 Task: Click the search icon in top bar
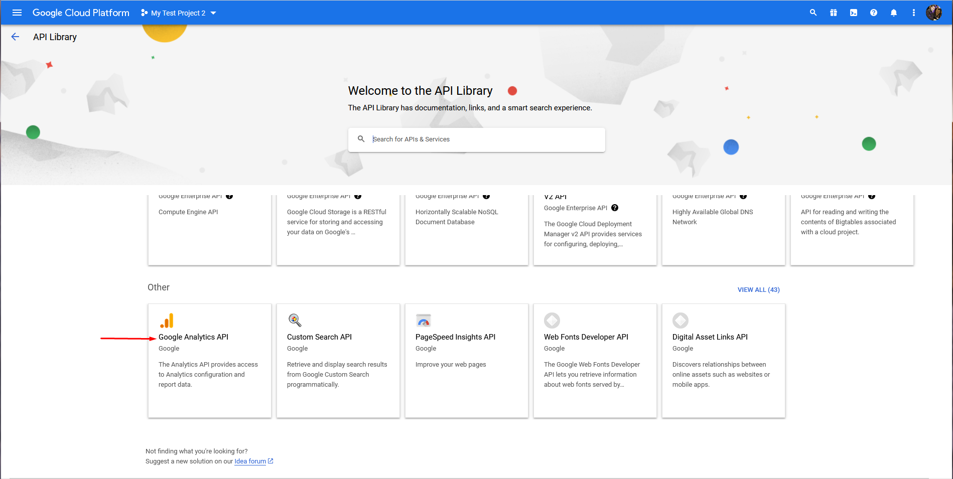(813, 13)
